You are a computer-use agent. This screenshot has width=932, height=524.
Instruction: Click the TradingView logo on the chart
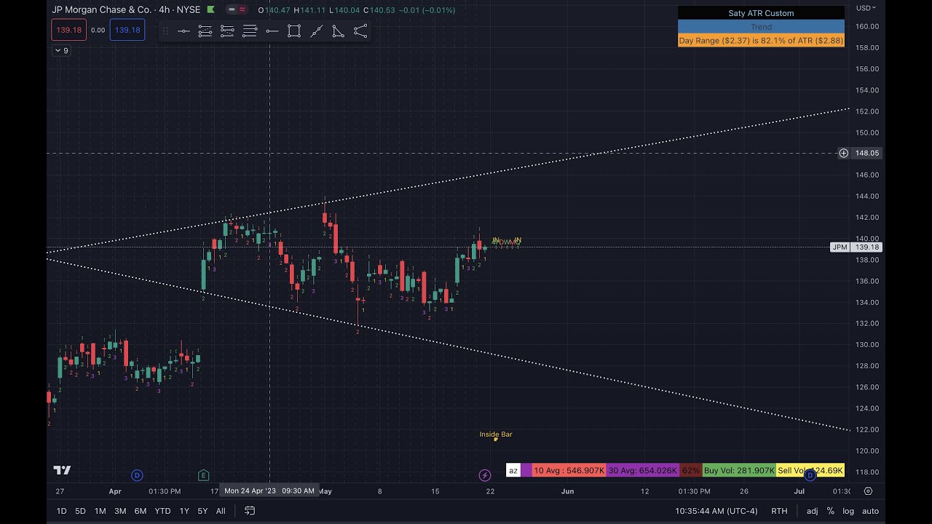coord(62,470)
